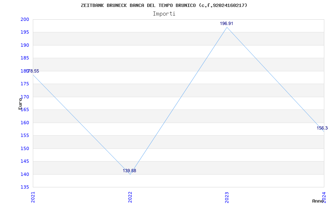
Task: Click the 'Anno' x-axis title
Action: (x=318, y=201)
